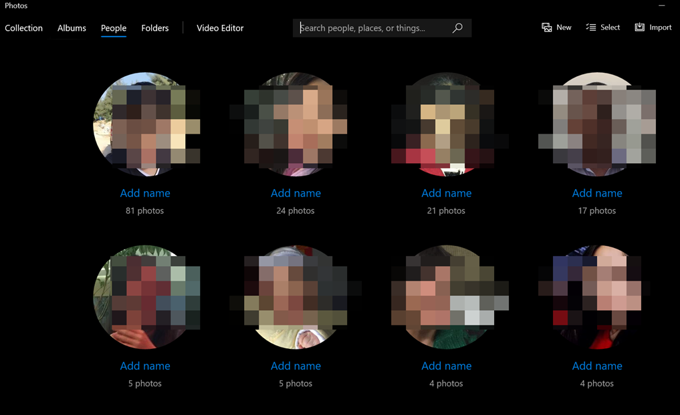Click the '21 photos' count text

pos(446,211)
